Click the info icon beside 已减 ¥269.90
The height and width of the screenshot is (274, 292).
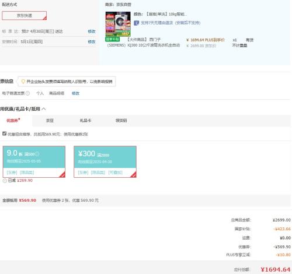(x=5, y=181)
